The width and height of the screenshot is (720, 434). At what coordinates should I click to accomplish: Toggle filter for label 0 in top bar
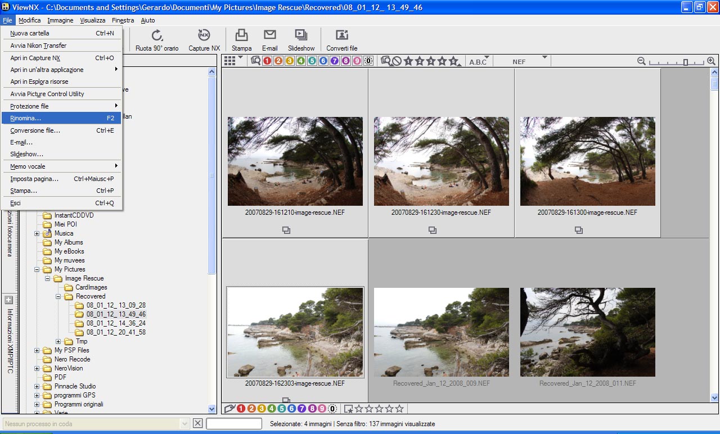click(368, 61)
